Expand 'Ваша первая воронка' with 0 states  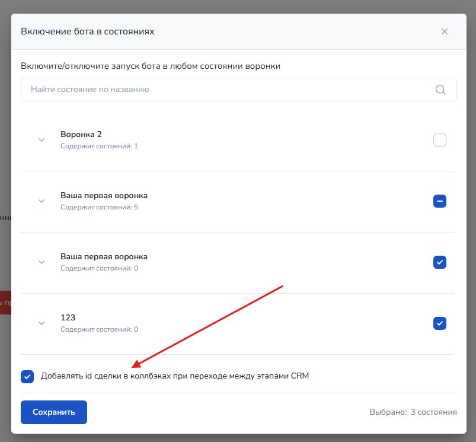tap(41, 262)
